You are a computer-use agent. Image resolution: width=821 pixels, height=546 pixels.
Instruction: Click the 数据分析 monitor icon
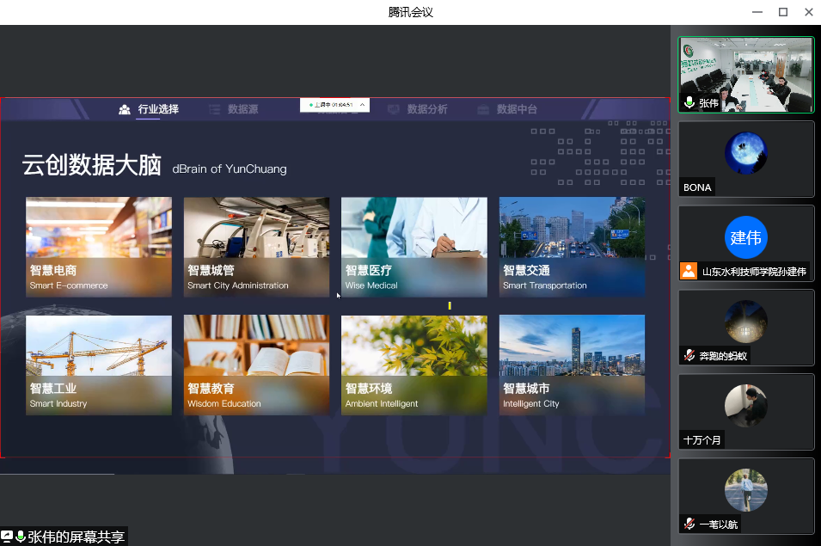(x=394, y=109)
